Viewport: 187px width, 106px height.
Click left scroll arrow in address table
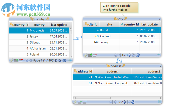click(x=74, y=98)
